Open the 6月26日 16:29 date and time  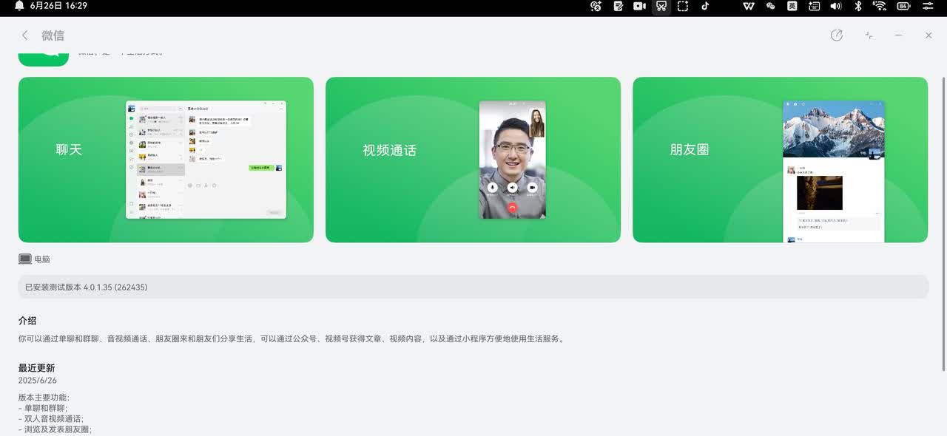[x=58, y=6]
